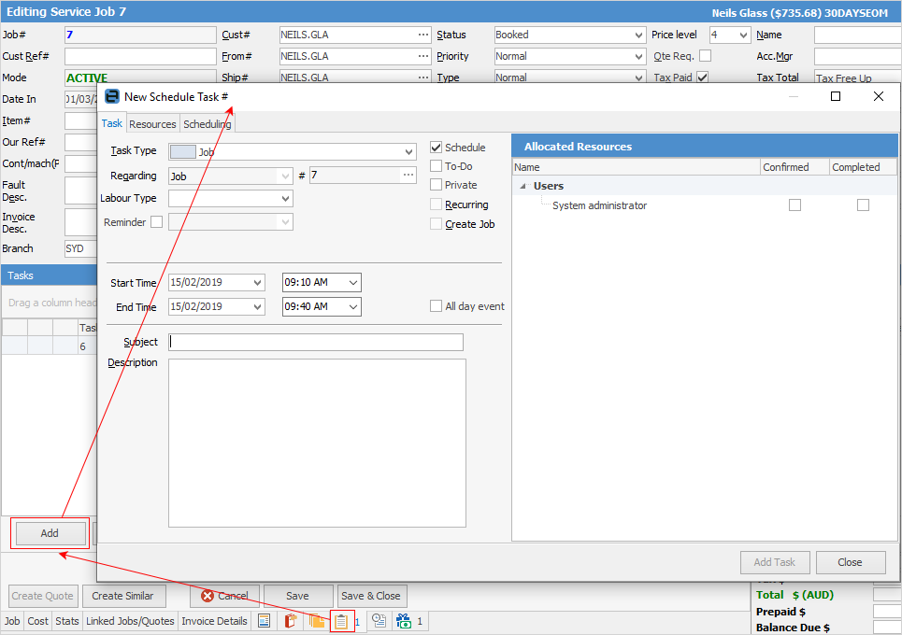Open the red book icon in bottom tabs
The width and height of the screenshot is (902, 635).
click(290, 621)
